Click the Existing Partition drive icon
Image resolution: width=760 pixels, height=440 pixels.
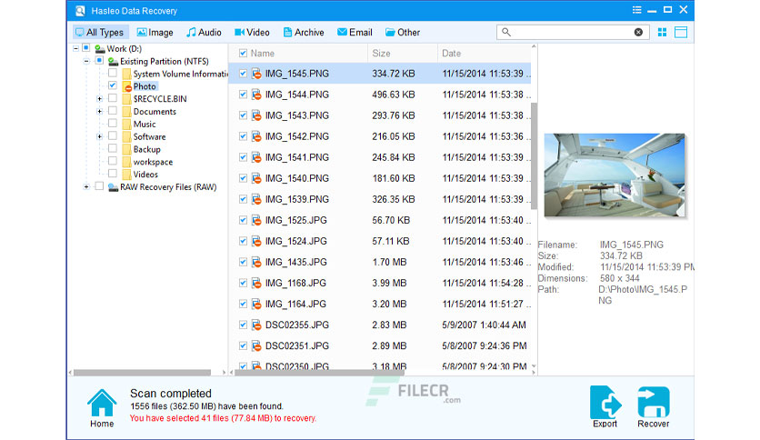click(x=113, y=62)
